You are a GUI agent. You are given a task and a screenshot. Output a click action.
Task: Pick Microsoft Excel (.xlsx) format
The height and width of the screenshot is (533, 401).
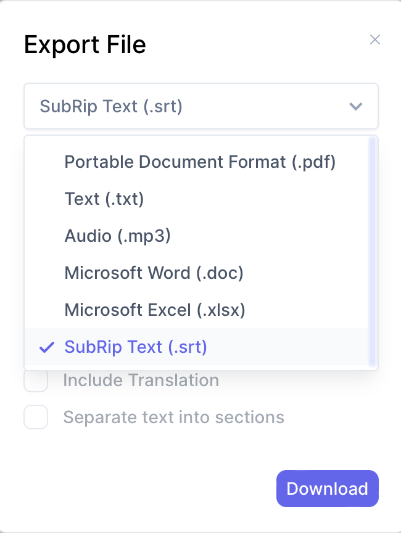pyautogui.click(x=154, y=310)
